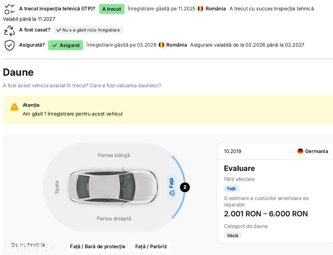Click the yellow warning triangle icon
The width and height of the screenshot is (333, 255).
coord(14,107)
